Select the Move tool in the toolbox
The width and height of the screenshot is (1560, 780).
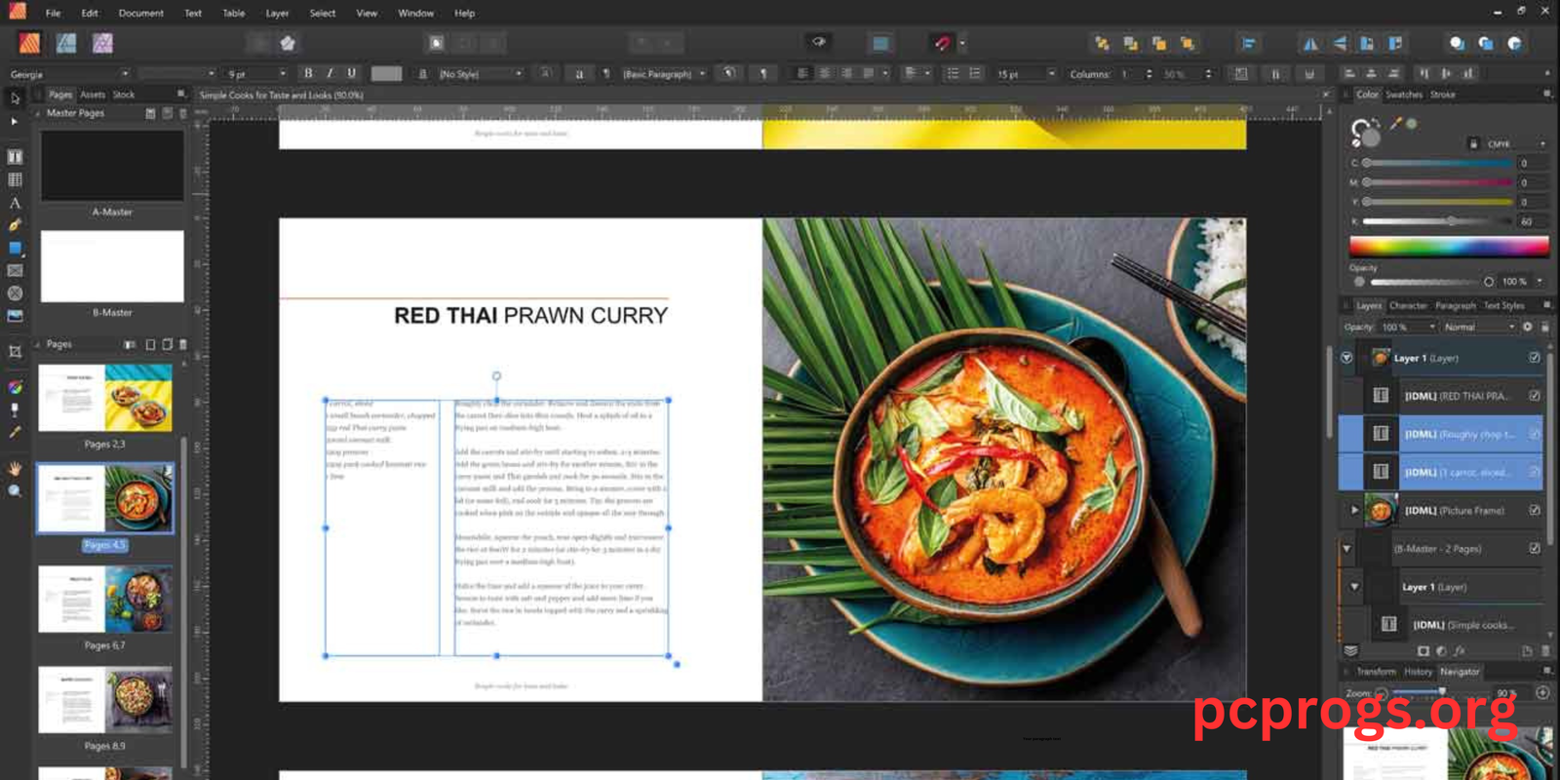(15, 98)
